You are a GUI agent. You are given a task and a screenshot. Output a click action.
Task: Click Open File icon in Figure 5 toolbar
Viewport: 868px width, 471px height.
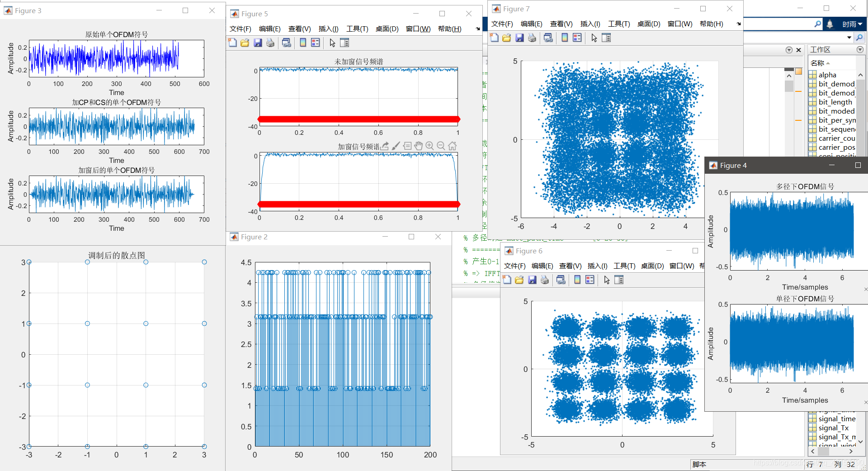[x=245, y=43]
